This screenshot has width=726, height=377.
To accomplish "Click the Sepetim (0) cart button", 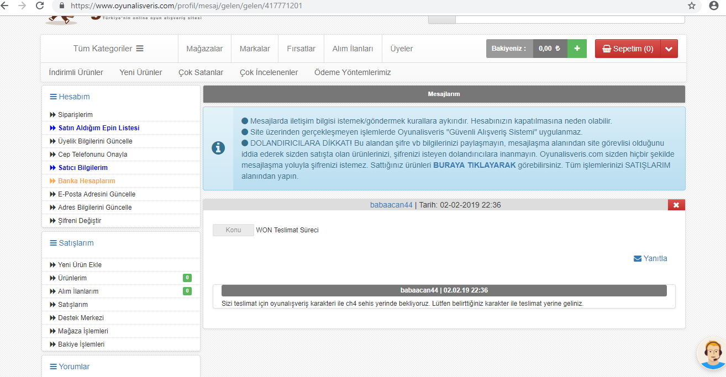I will tap(628, 49).
